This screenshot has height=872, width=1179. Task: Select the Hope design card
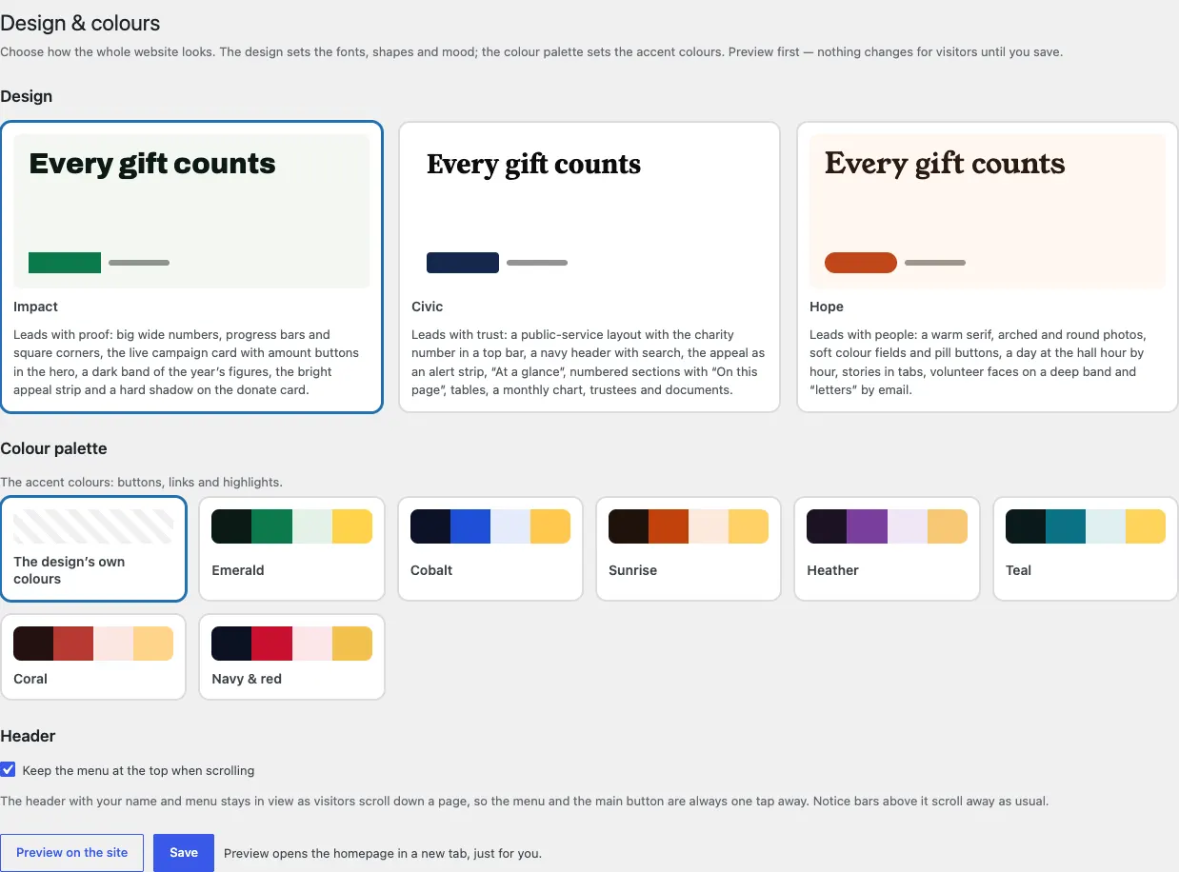988,268
